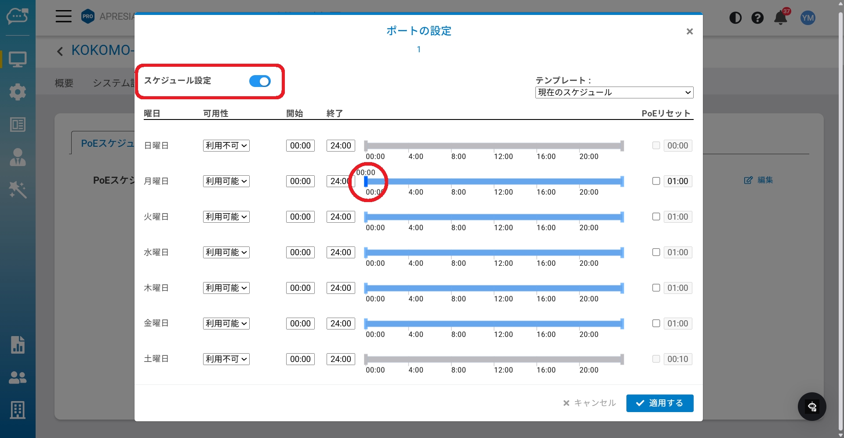This screenshot has width=844, height=438.
Task: Open the テンプレート dropdown
Action: (x=614, y=92)
